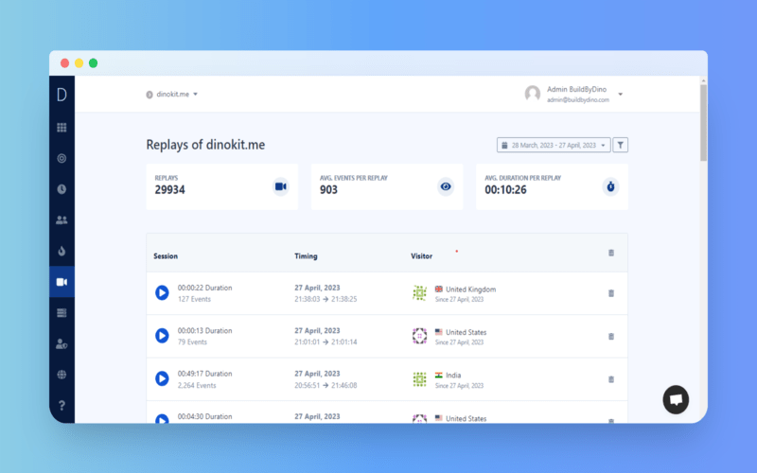757x473 pixels.
Task: Expand the admin account menu arrow
Action: [x=621, y=95]
